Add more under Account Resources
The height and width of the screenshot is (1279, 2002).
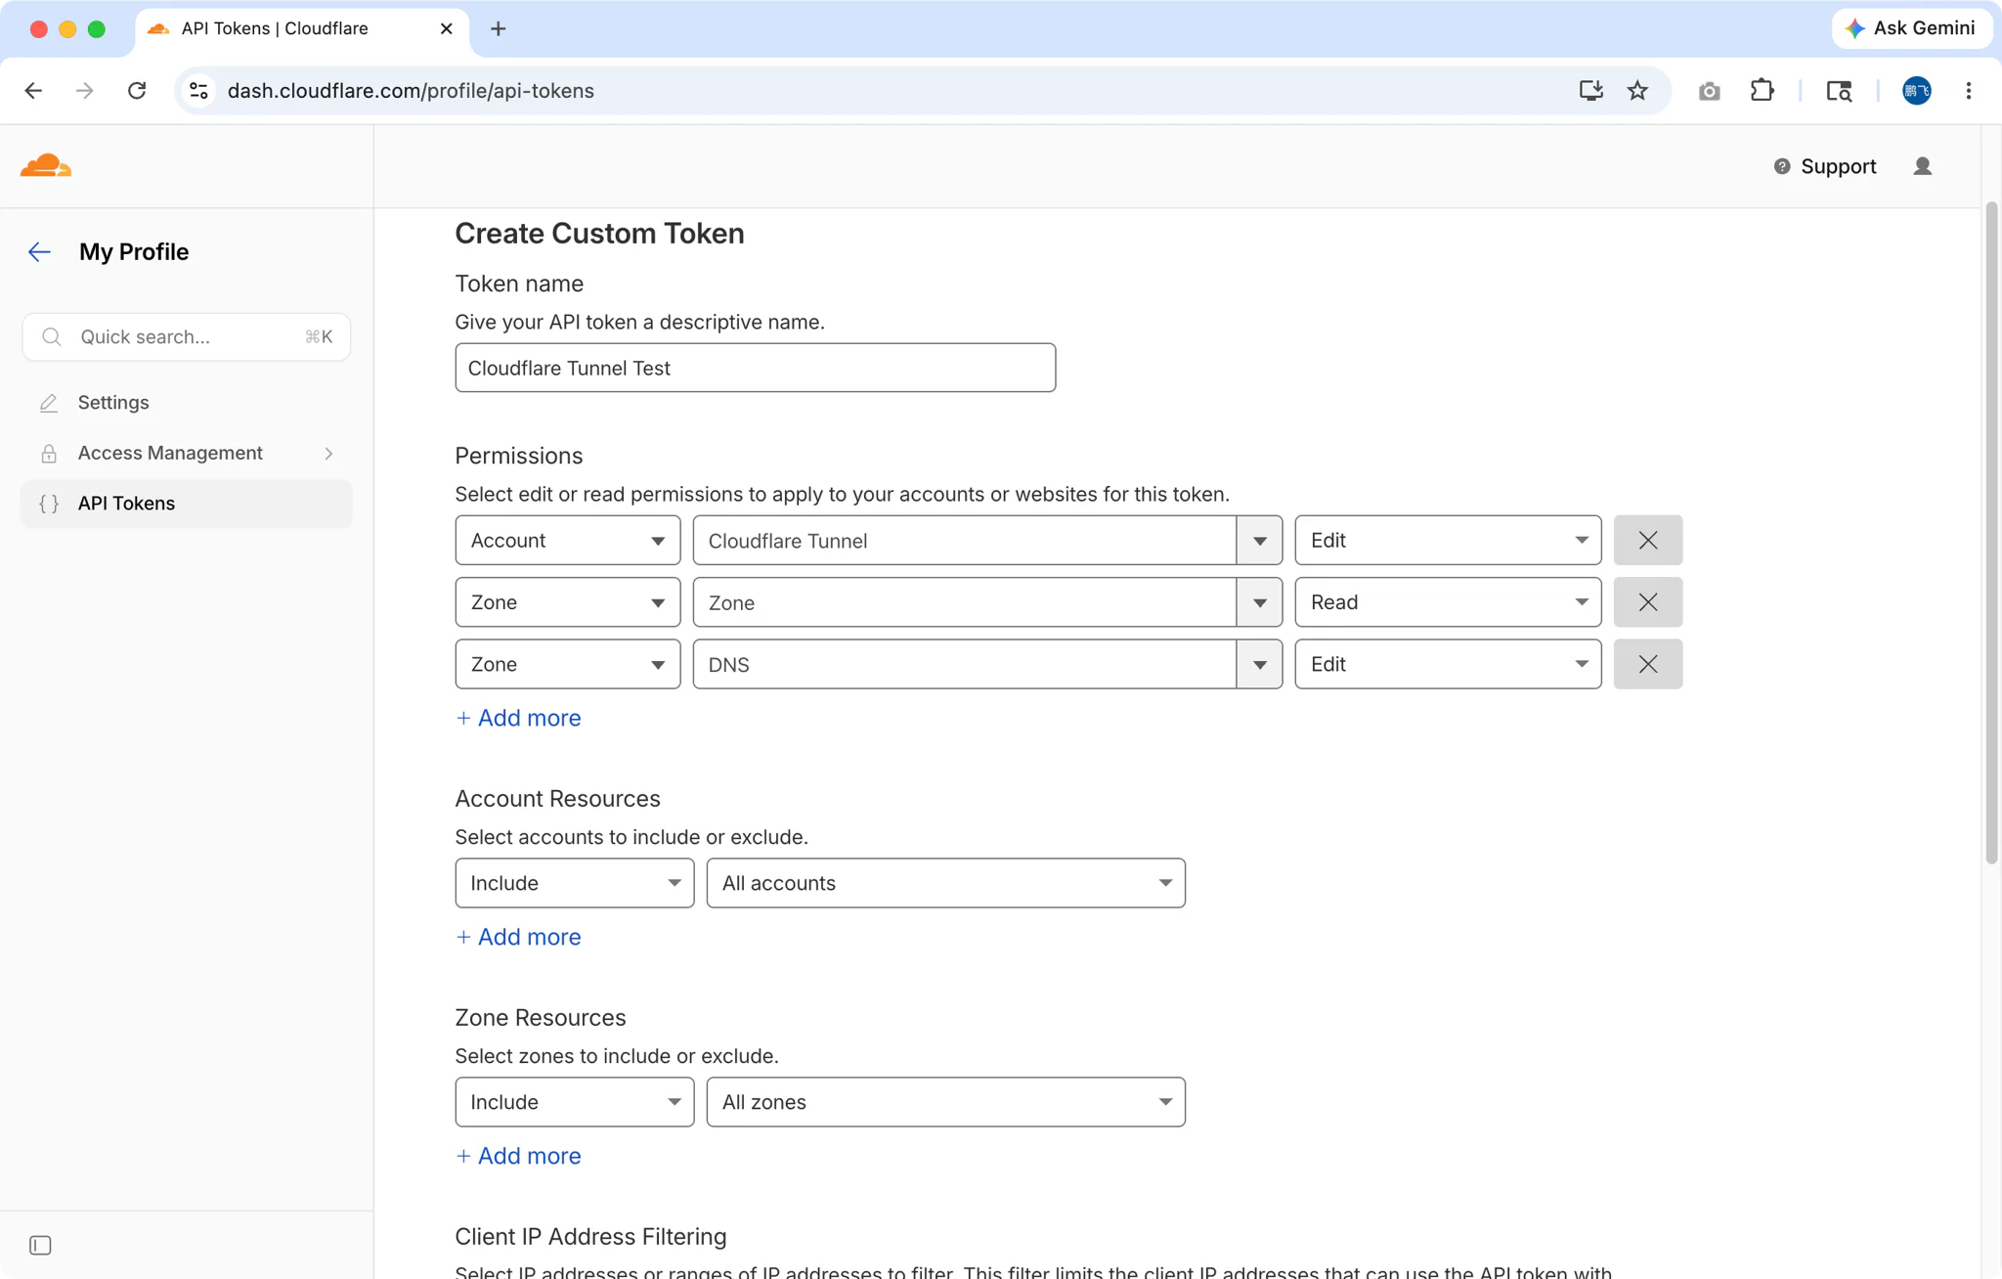tap(518, 938)
